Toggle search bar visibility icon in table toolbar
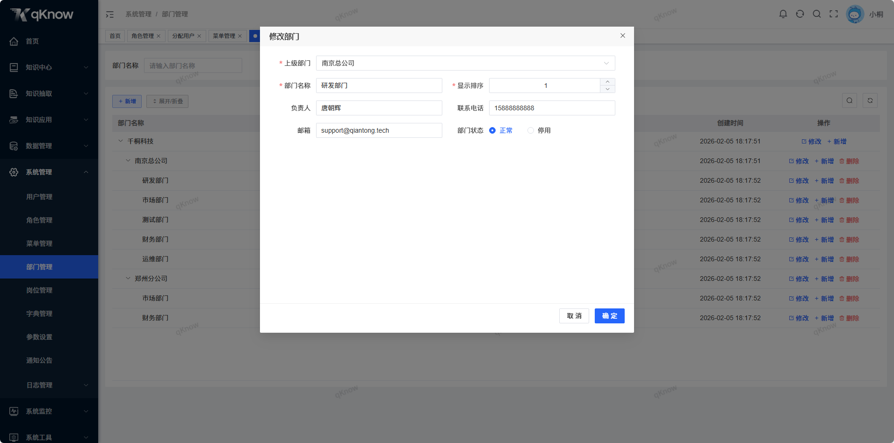The width and height of the screenshot is (894, 443). (850, 100)
